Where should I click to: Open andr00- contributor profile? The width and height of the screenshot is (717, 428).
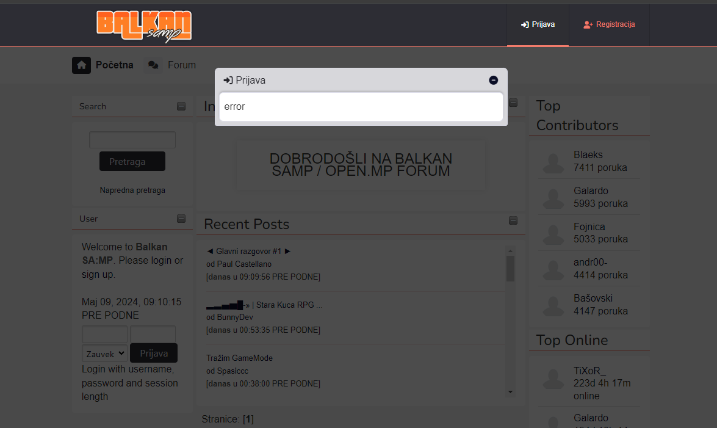click(590, 262)
